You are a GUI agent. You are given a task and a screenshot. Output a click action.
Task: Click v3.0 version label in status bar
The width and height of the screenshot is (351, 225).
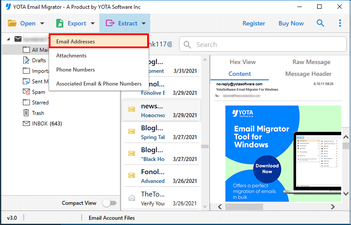coord(12,218)
